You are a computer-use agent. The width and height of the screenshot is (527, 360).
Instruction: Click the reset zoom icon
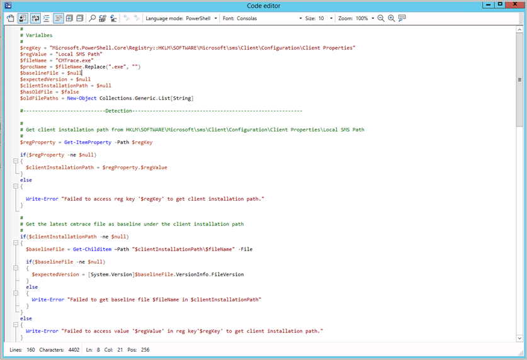402,18
